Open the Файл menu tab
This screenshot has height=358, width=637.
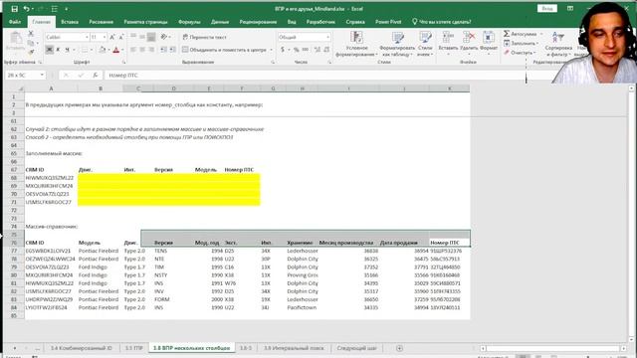[x=15, y=22]
